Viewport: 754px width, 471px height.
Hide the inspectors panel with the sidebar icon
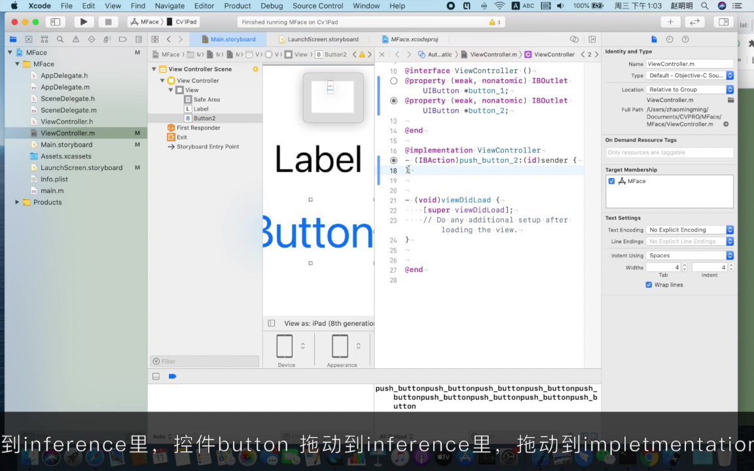723,22
